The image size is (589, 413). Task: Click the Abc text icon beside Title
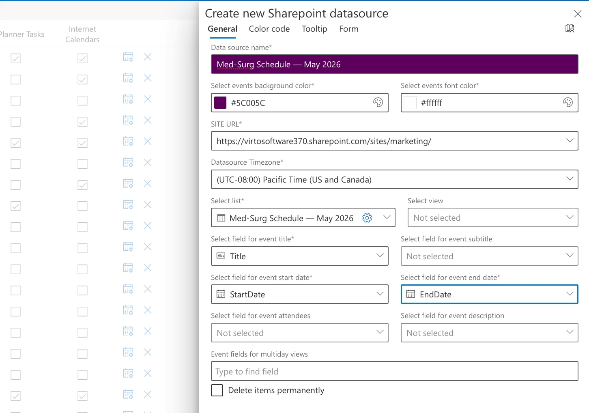point(221,256)
